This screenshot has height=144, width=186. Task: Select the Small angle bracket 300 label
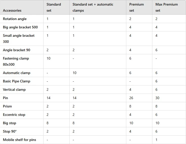(x=19, y=39)
